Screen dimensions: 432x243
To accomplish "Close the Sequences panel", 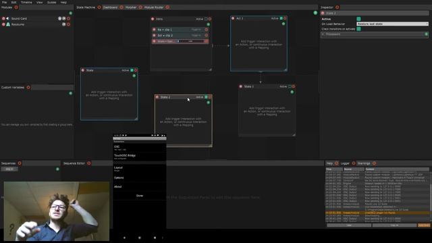I will click(x=20, y=163).
